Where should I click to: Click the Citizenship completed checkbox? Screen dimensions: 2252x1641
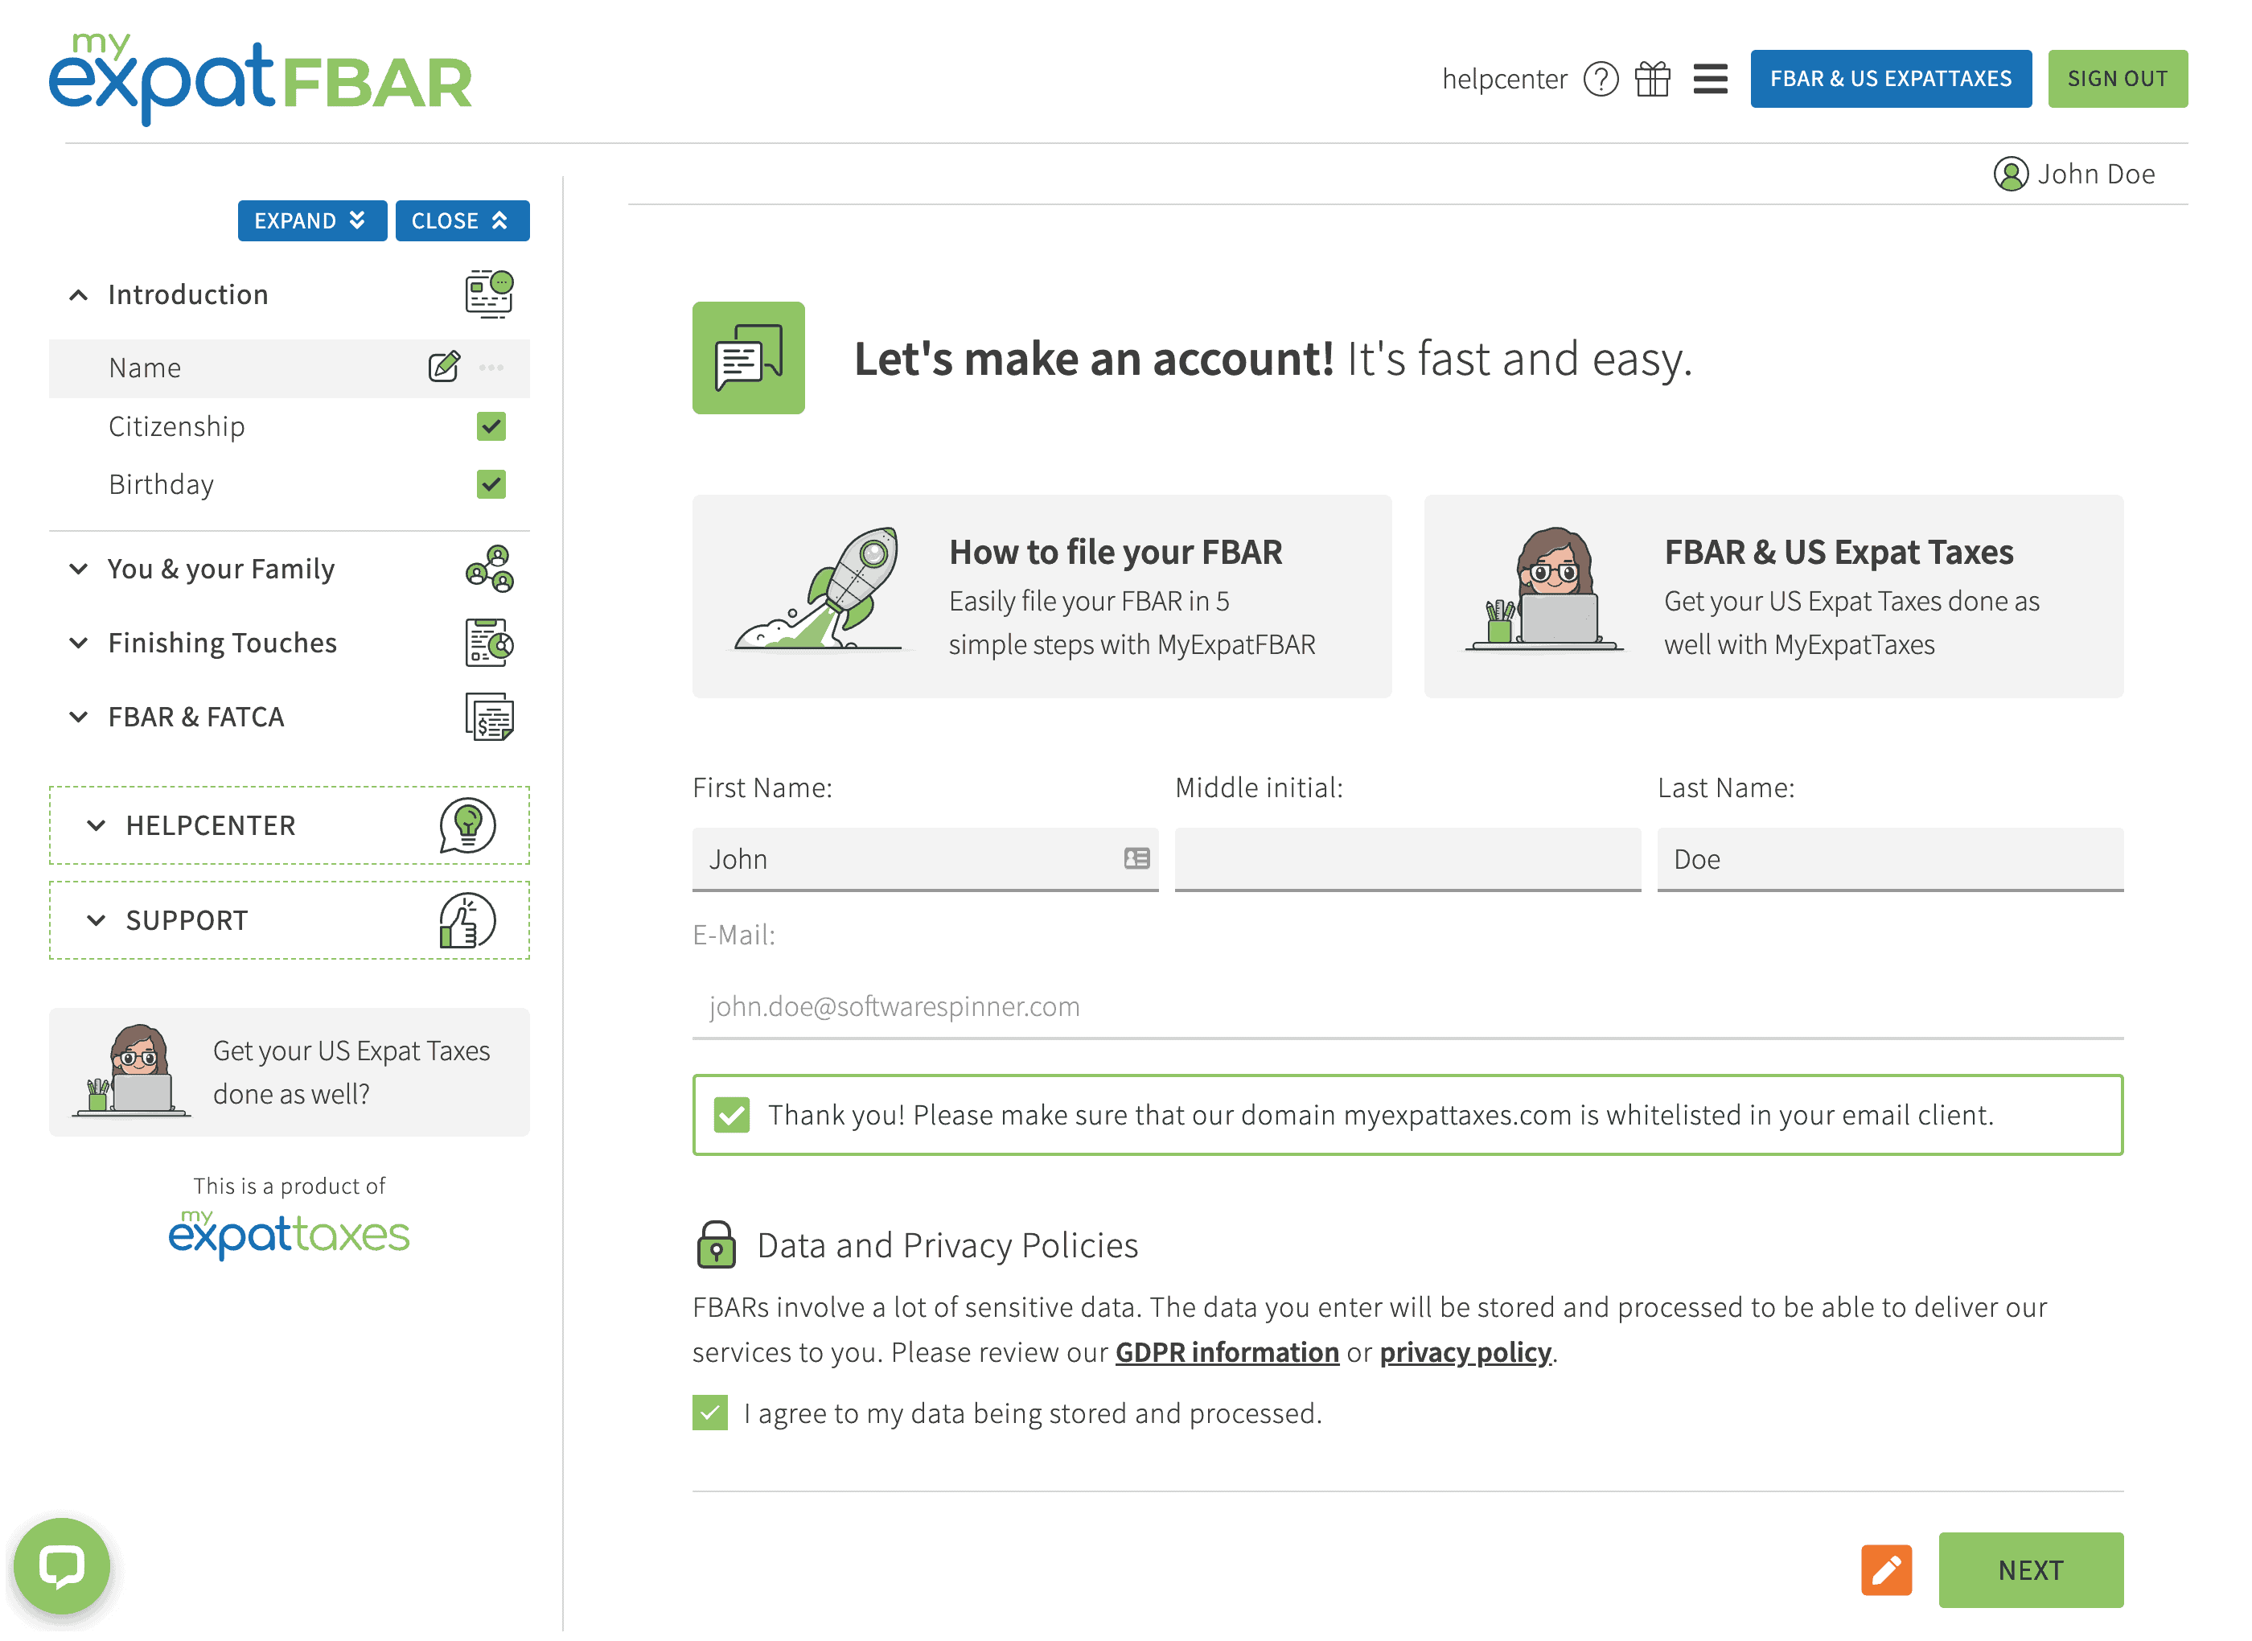(x=491, y=426)
